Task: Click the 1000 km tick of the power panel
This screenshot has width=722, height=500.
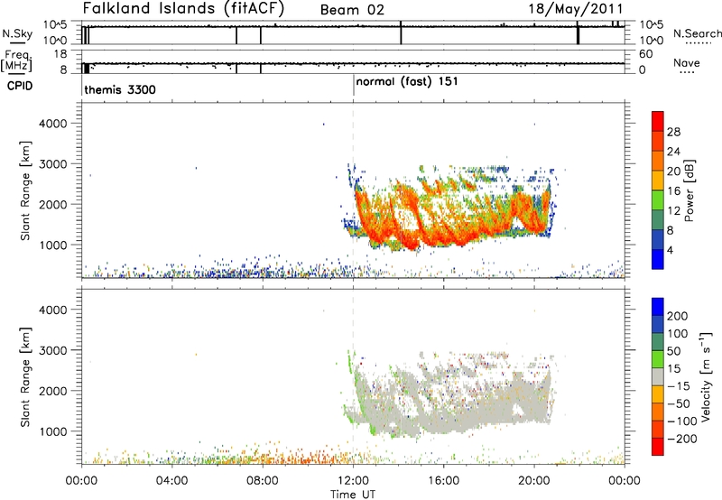Action: pyautogui.click(x=53, y=245)
